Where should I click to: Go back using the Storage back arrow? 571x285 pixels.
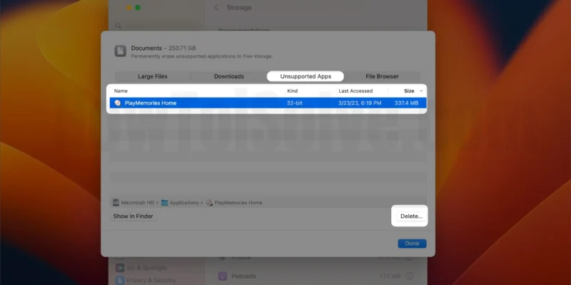(216, 8)
